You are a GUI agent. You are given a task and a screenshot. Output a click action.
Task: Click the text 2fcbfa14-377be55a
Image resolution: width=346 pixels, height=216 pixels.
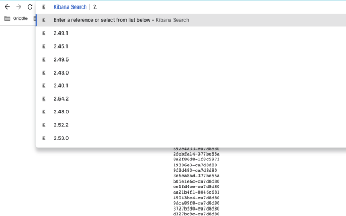tap(196, 154)
